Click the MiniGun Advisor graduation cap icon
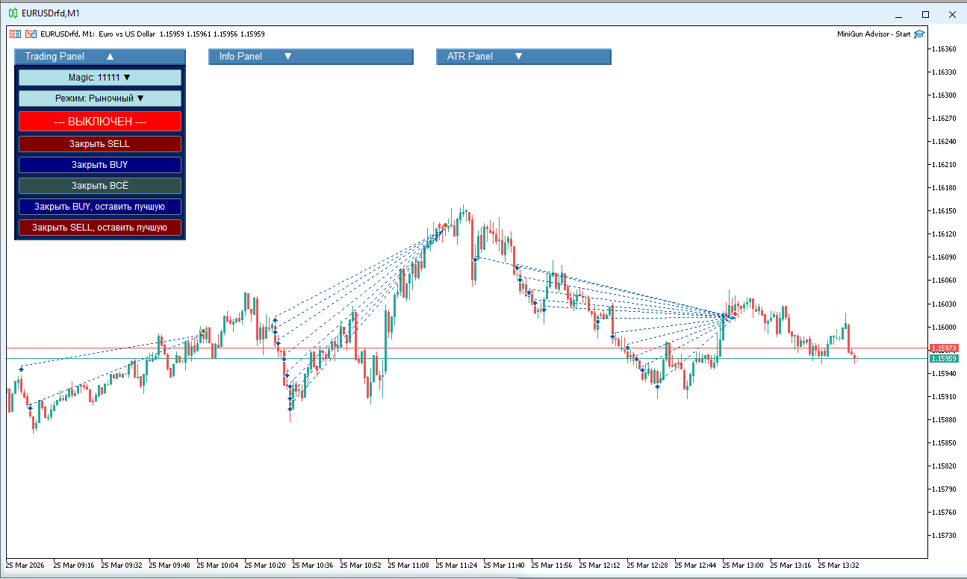The width and height of the screenshot is (967, 579). pyautogui.click(x=919, y=34)
